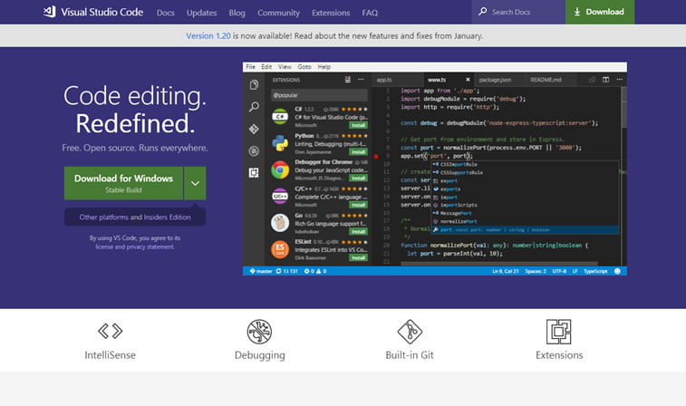Open the Extensions feature label below icon

[559, 355]
